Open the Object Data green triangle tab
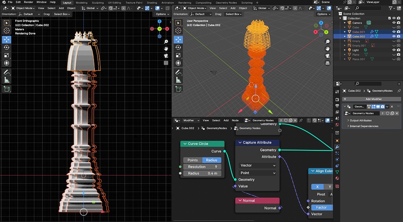The height and width of the screenshot is (222, 403). (x=337, y=172)
